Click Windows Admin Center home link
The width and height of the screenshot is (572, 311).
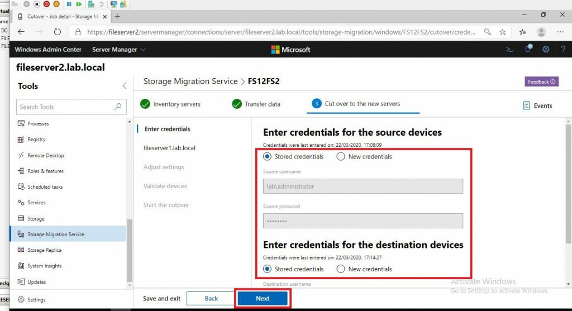click(x=48, y=49)
